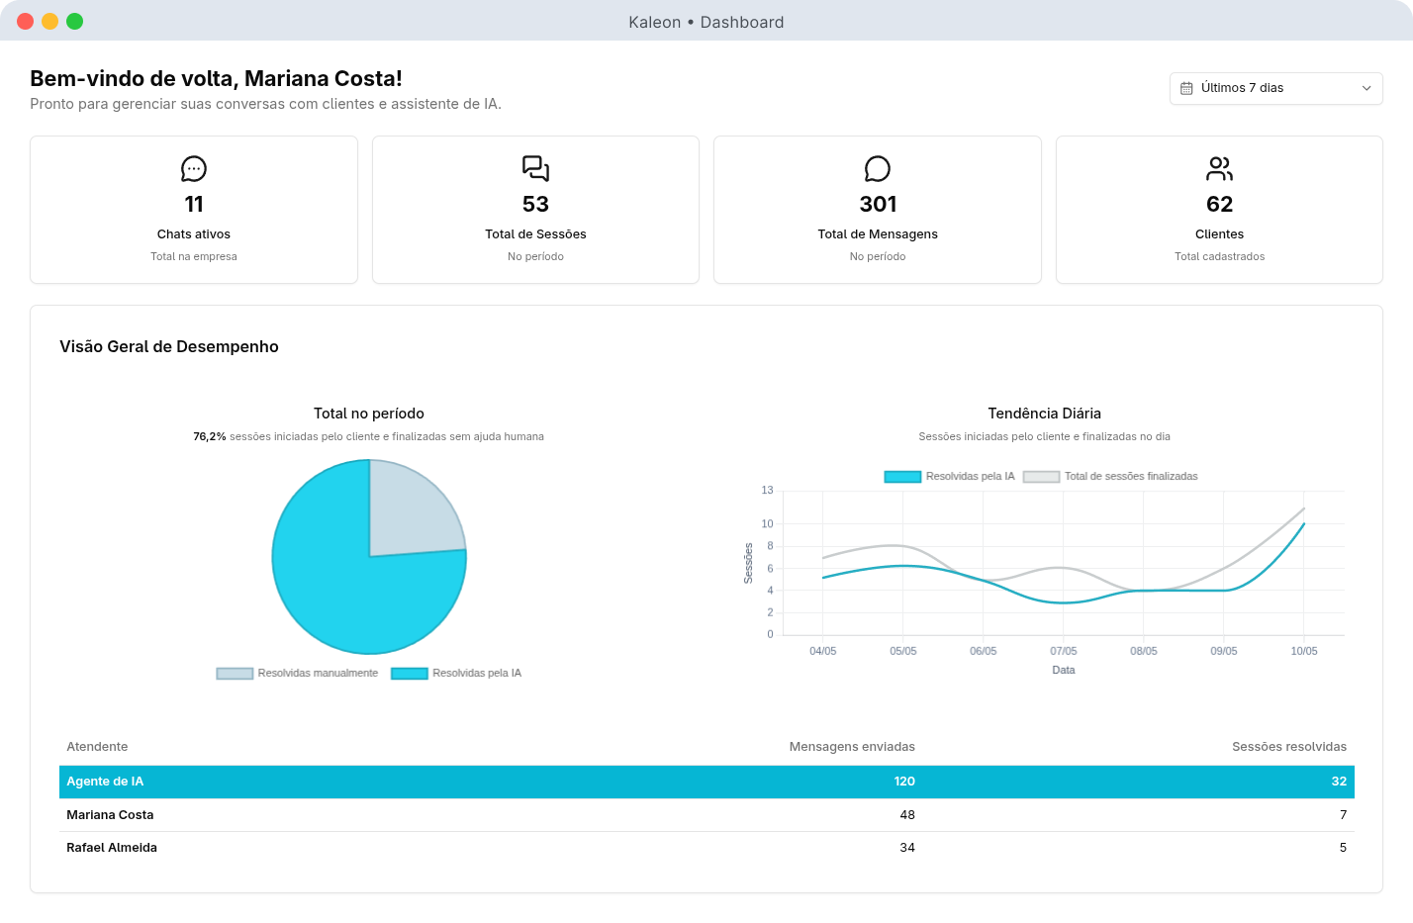Select the Agente de IA table row
Screen dimensions: 1413x923
coord(706,782)
